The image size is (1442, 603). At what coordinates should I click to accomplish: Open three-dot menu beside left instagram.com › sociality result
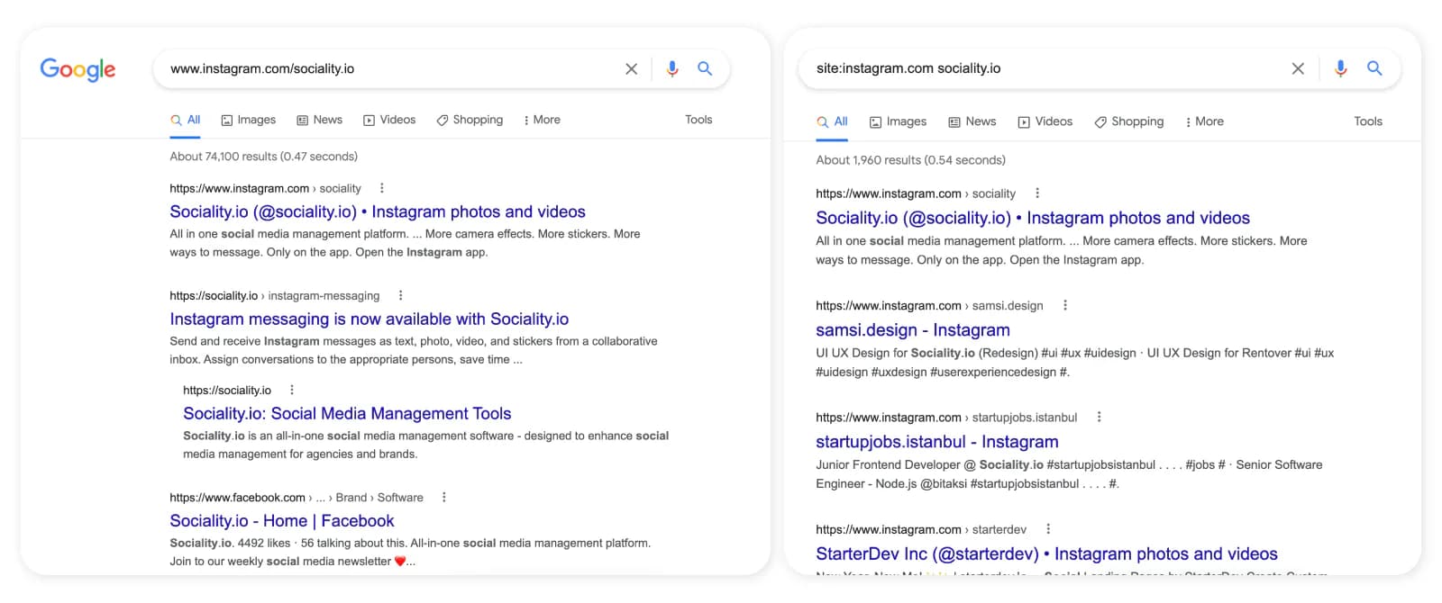click(x=382, y=188)
